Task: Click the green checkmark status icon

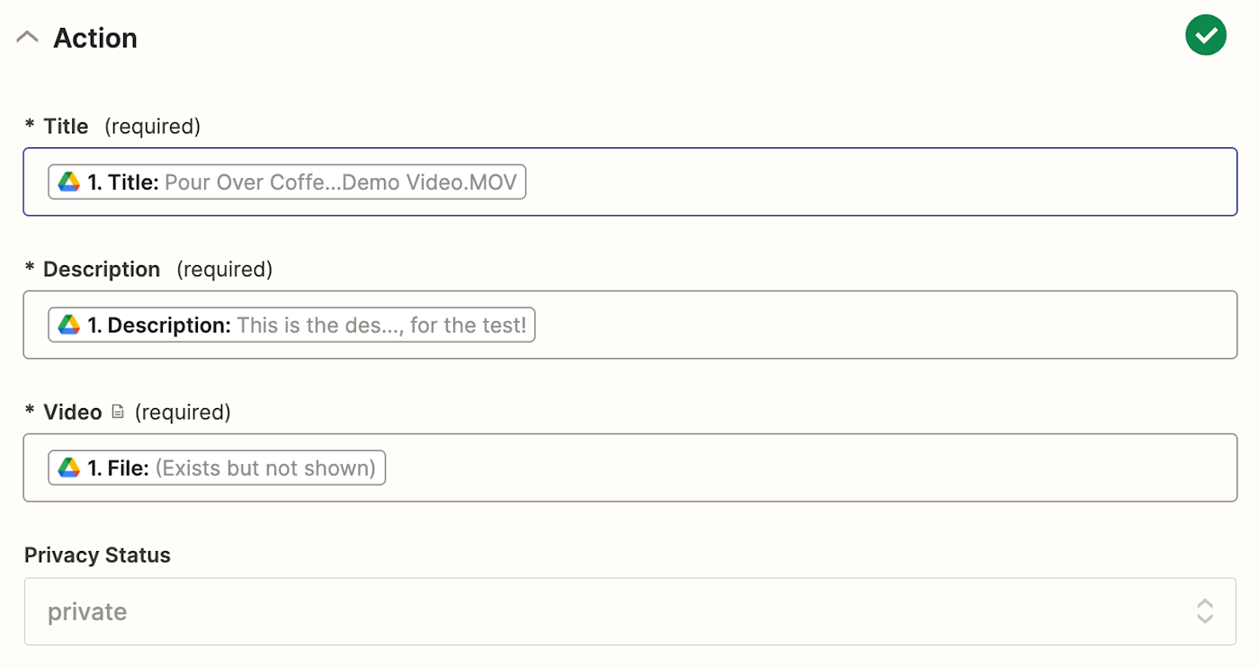Action: point(1205,35)
